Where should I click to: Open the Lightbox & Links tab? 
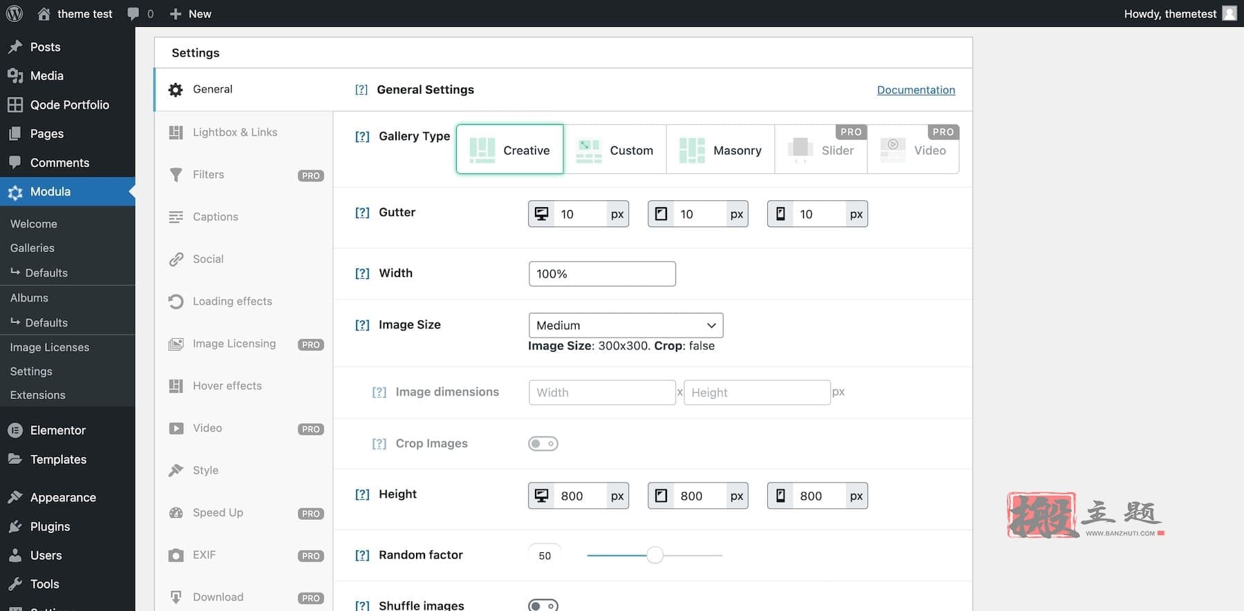click(244, 133)
